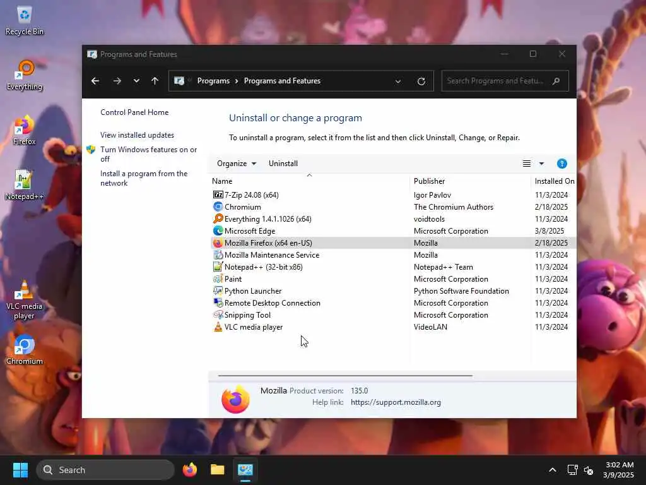Click the https://support.mozilla.org help link text
Viewport: 646px width, 485px height.
[396, 402]
